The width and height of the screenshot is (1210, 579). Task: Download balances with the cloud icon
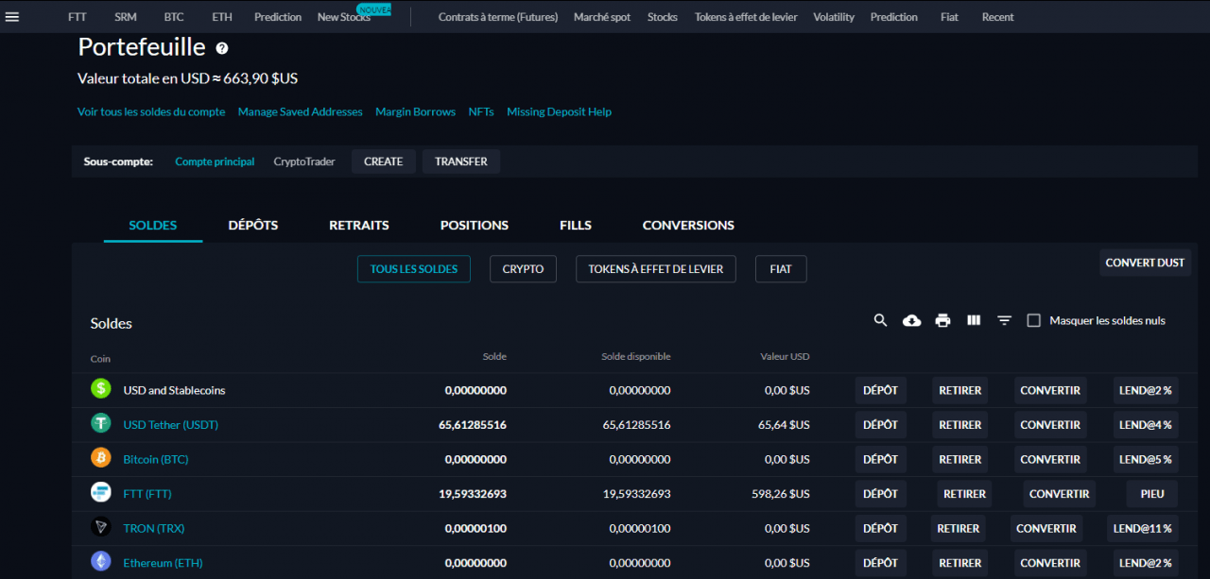click(x=911, y=321)
